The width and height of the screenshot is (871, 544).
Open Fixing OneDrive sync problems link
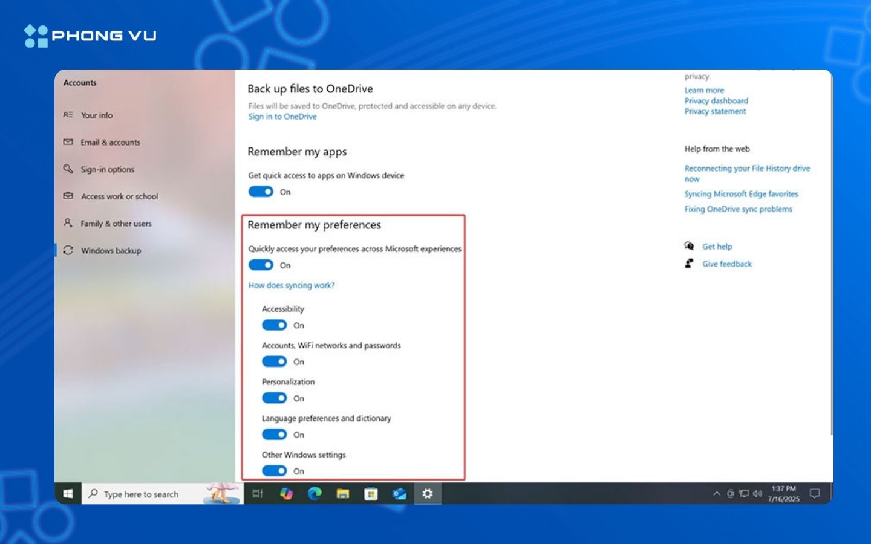(x=738, y=209)
